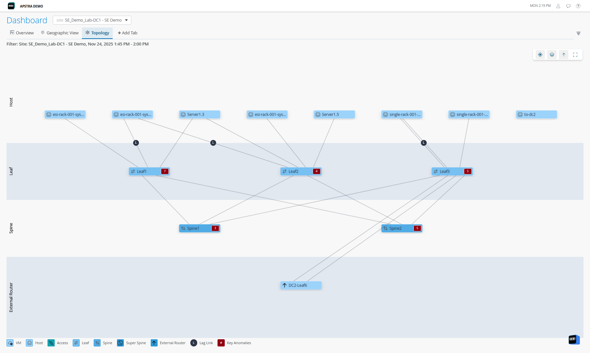590x353 pixels.
Task: Toggle the up-arrow control in topology toolbar
Action: (x=563, y=55)
